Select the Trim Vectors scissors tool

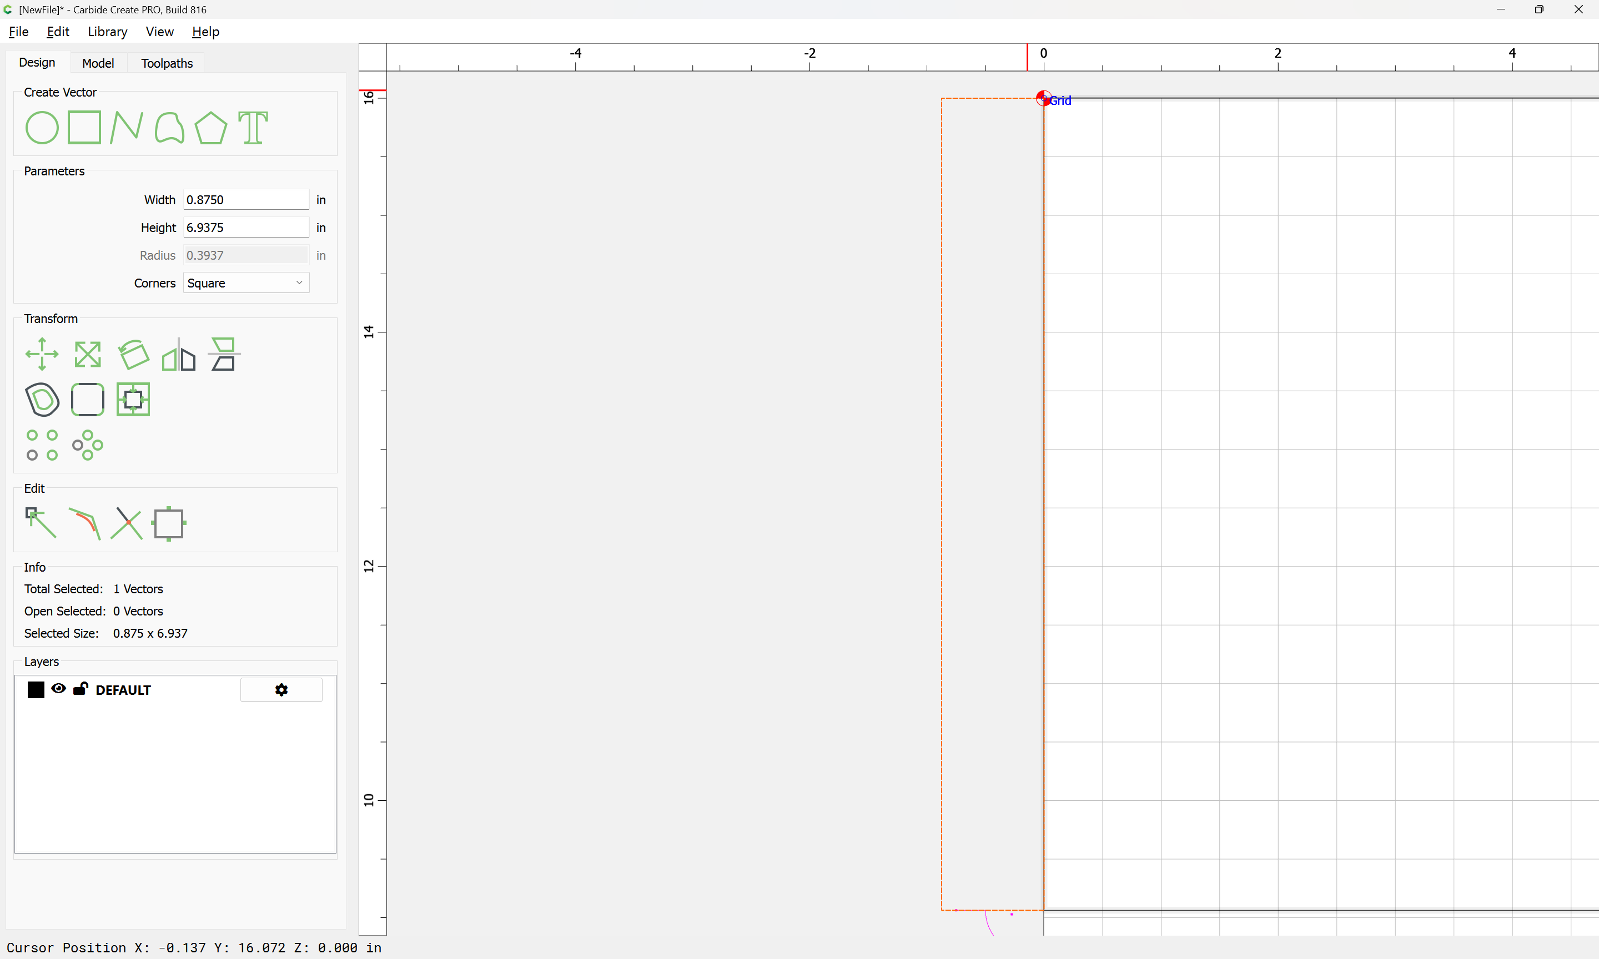coord(127,523)
